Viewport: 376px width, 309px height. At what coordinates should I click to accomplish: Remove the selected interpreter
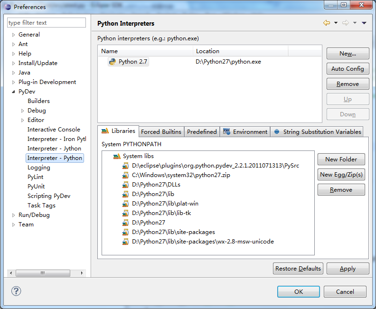tap(348, 84)
